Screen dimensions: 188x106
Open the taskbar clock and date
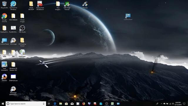pos(178,104)
